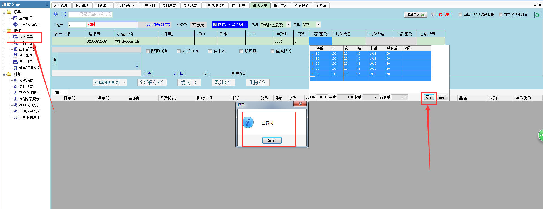The height and width of the screenshot is (209, 543).
Task: Tick the 单独报关 checkbox
Action: click(272, 51)
